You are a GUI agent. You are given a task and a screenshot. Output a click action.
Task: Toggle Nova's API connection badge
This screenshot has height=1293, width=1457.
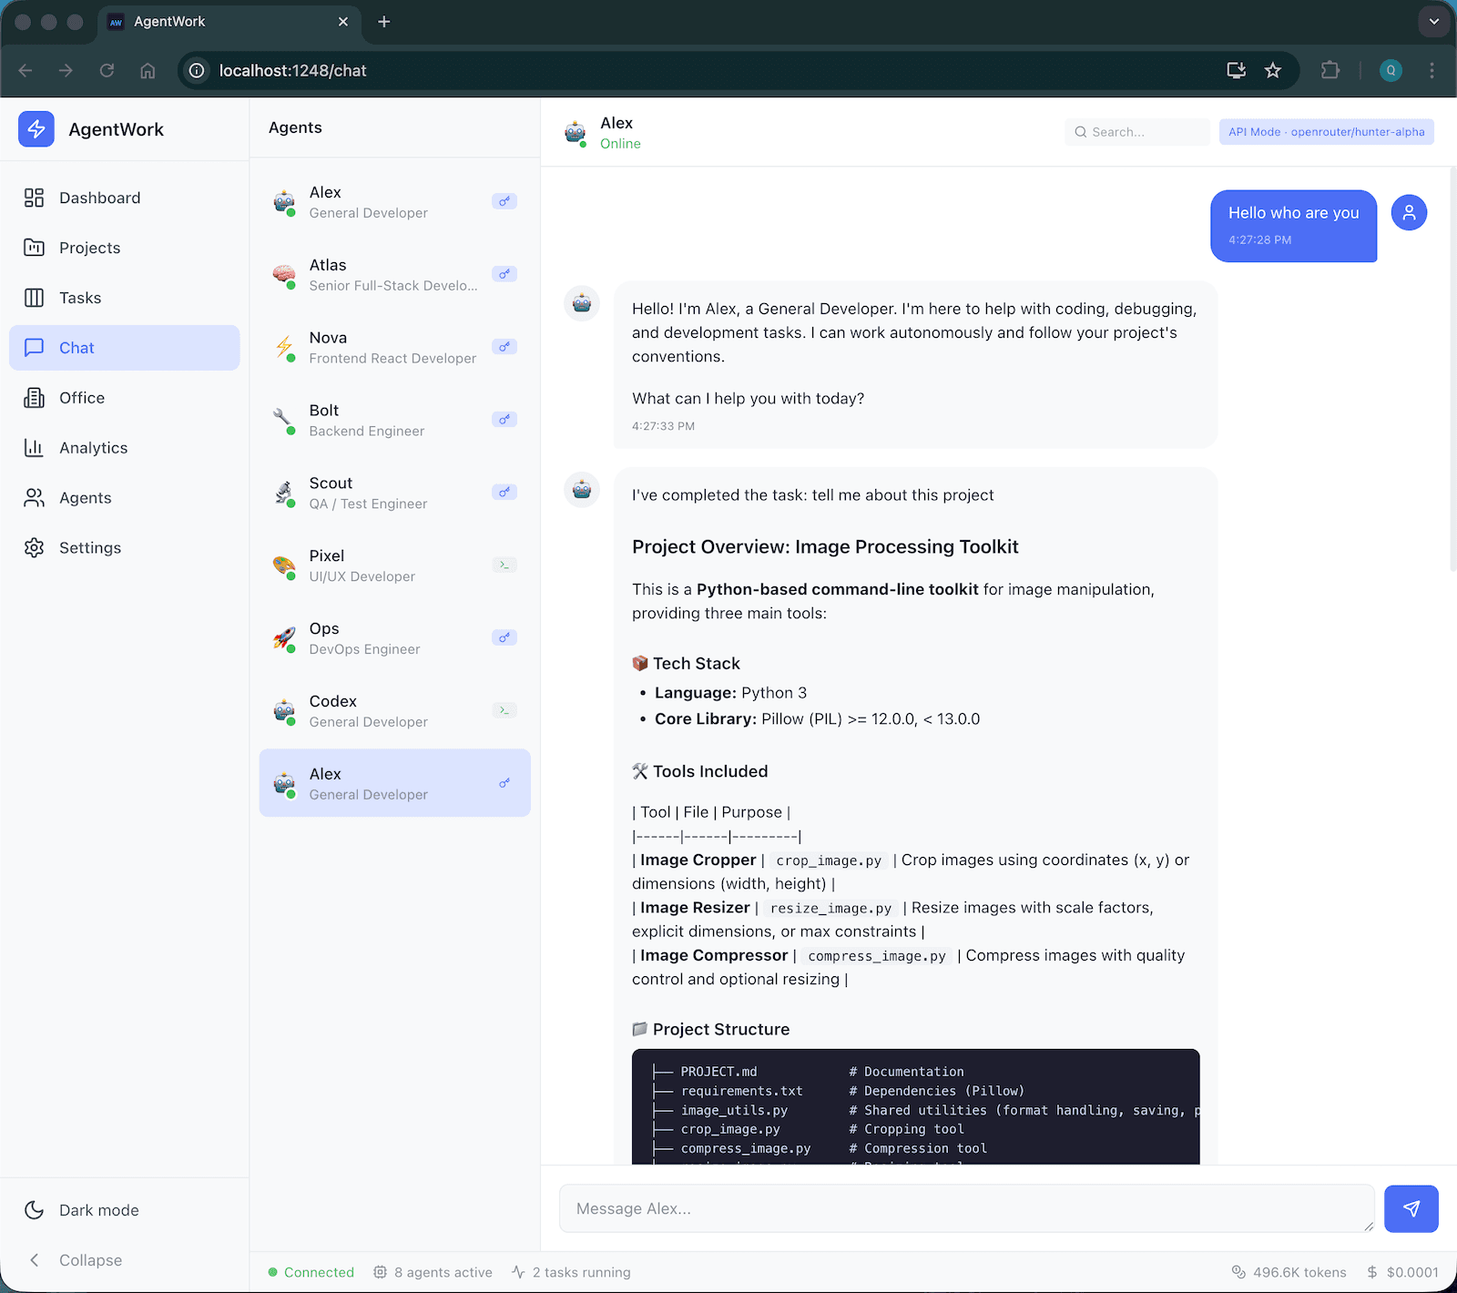coord(504,346)
